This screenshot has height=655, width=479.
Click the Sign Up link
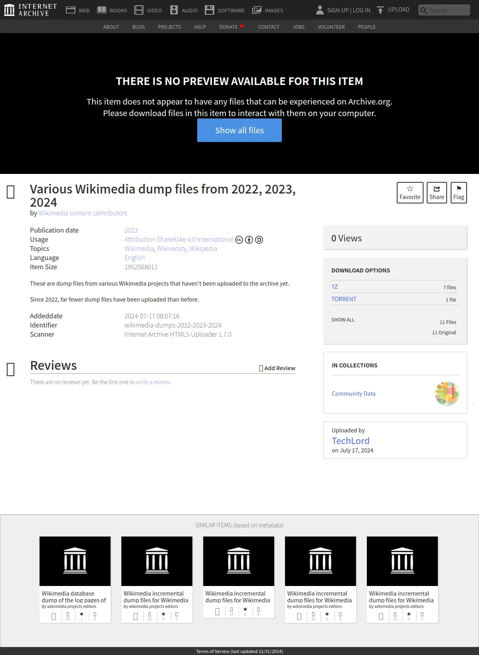[x=338, y=10]
